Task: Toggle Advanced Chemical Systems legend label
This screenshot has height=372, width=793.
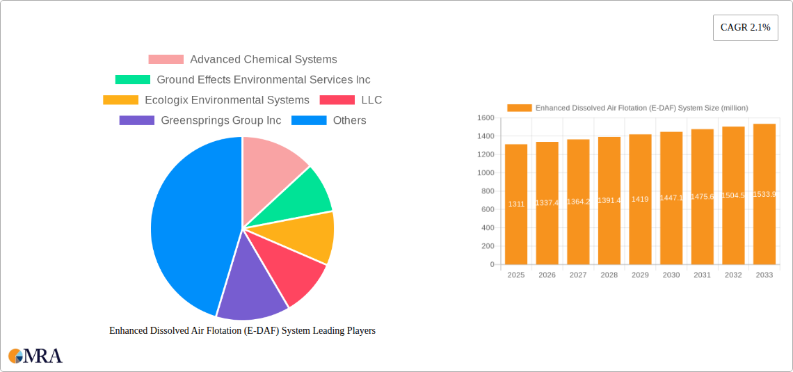Action: [264, 59]
